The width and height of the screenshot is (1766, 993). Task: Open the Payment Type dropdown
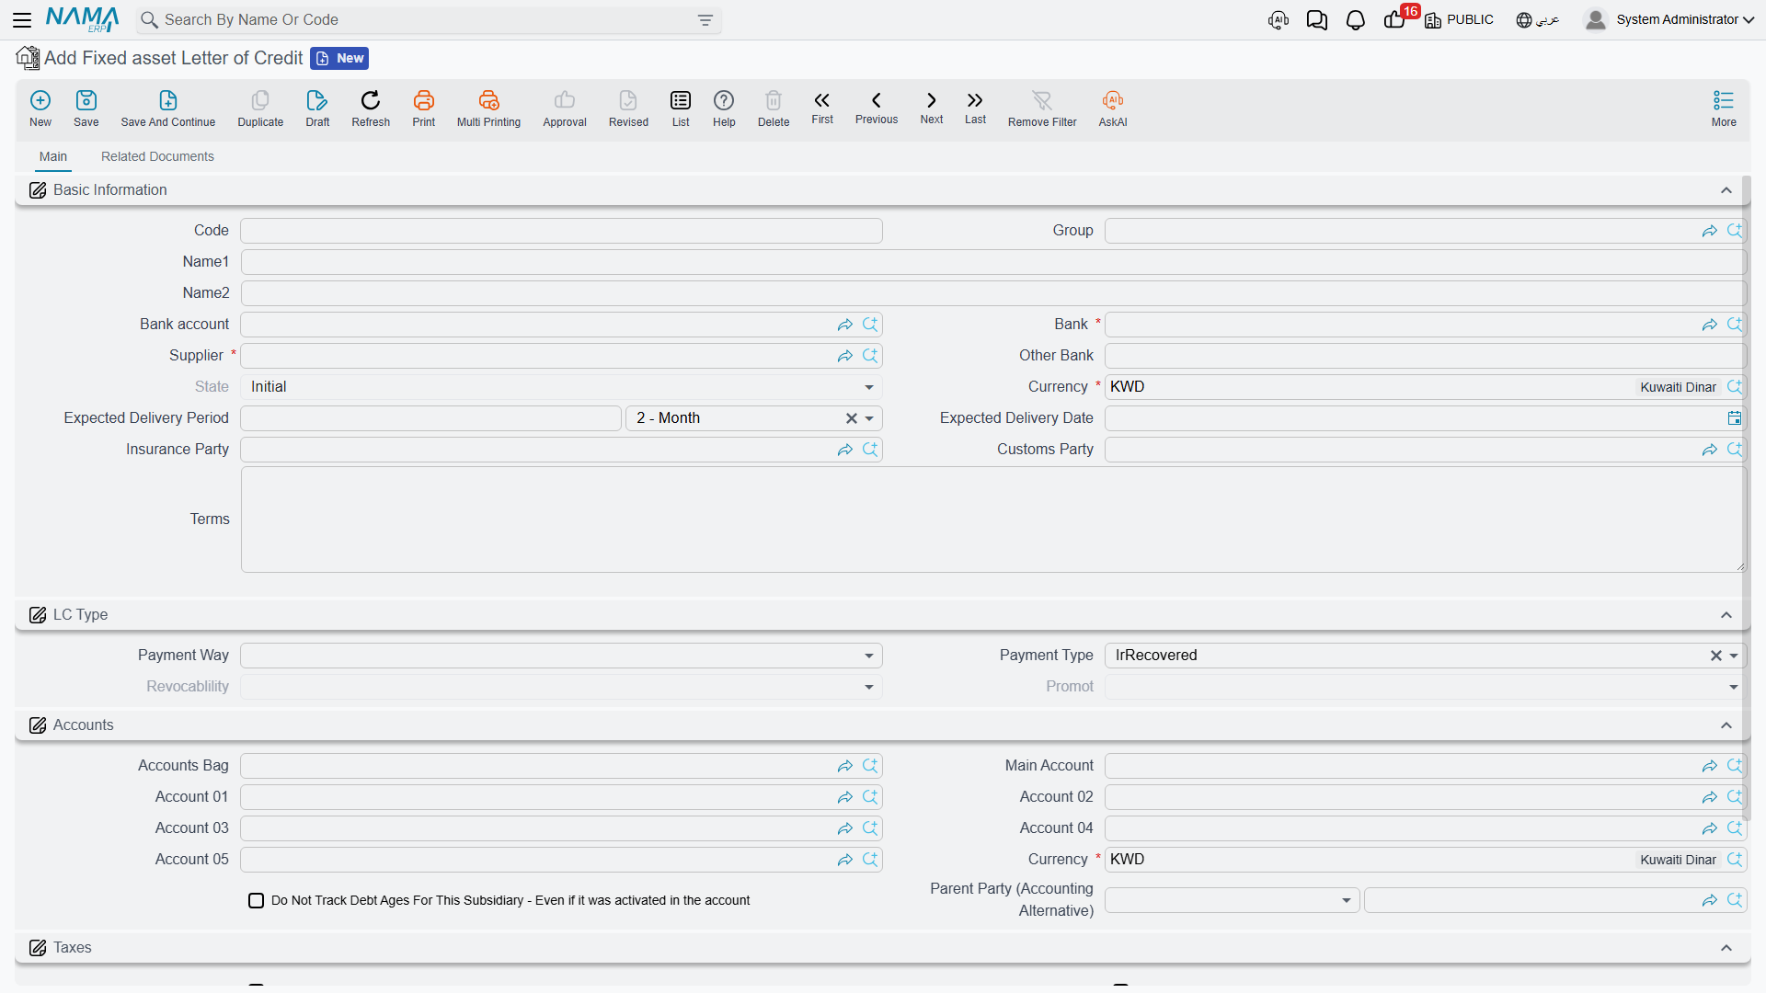(x=1733, y=656)
